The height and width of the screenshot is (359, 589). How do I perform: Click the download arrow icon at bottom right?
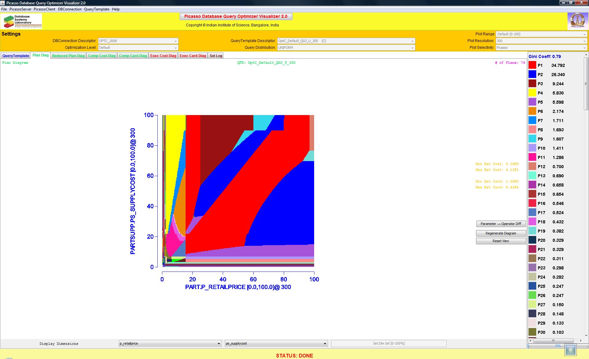pyautogui.click(x=571, y=350)
